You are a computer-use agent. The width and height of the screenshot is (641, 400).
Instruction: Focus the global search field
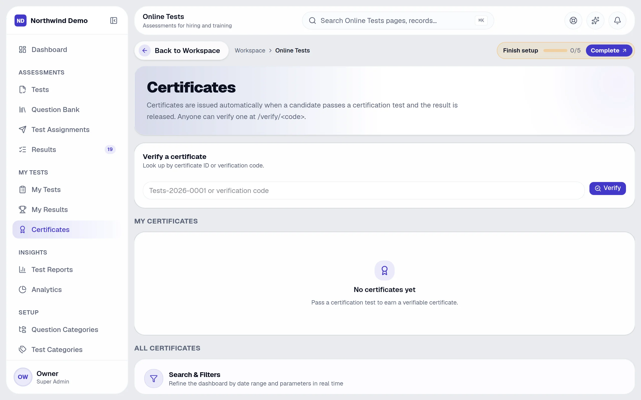pos(398,21)
